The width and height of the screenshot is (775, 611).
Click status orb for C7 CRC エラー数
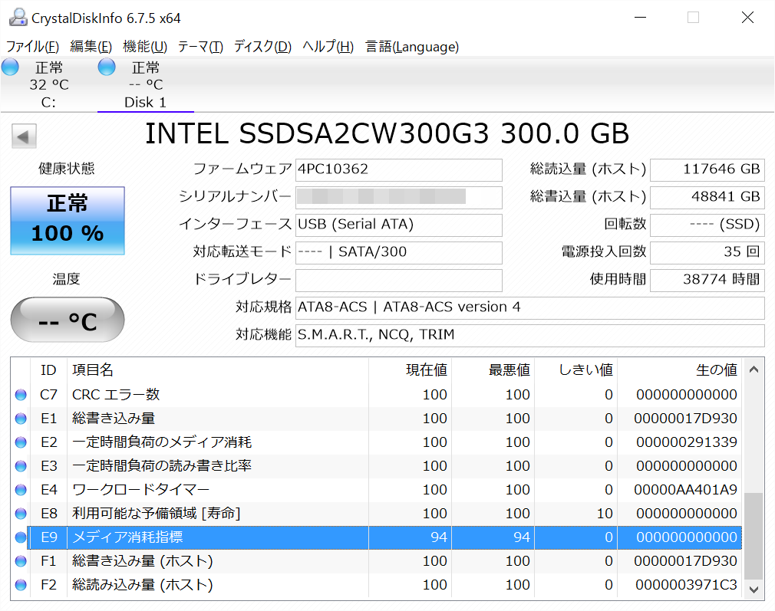click(20, 395)
